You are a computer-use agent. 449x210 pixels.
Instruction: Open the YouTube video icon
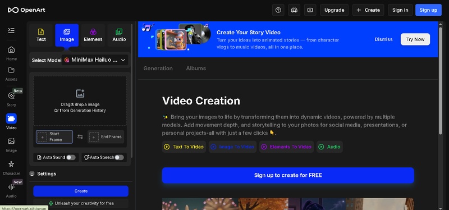click(310, 10)
